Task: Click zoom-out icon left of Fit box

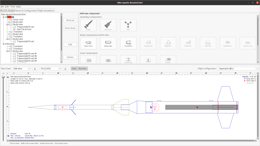Action: (35, 68)
